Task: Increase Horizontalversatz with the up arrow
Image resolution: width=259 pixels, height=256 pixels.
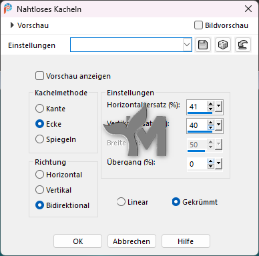Action: tap(211, 104)
